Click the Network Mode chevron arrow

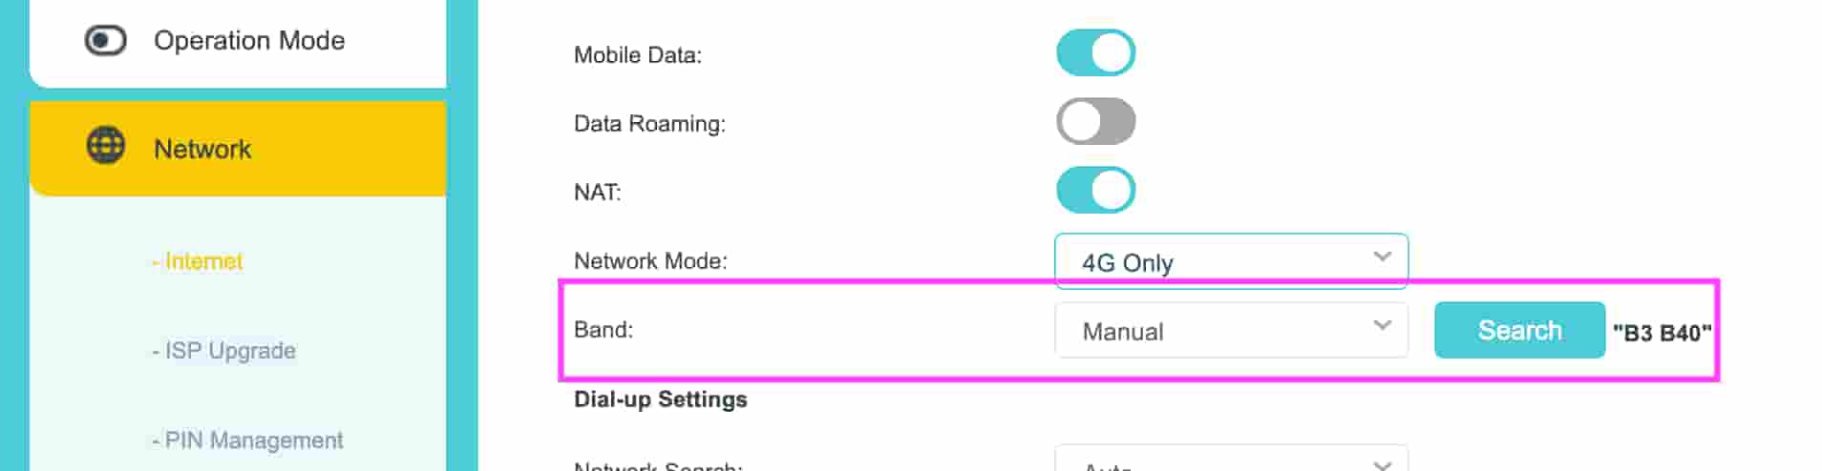(1382, 257)
